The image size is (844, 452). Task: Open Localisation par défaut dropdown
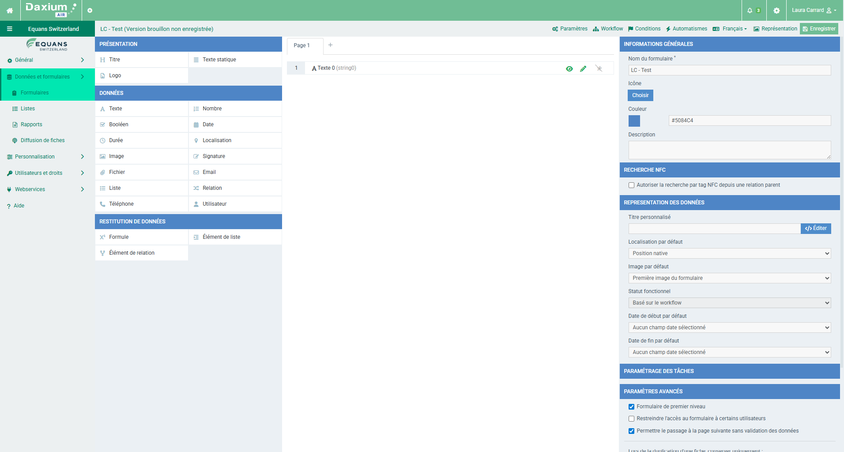pyautogui.click(x=729, y=253)
